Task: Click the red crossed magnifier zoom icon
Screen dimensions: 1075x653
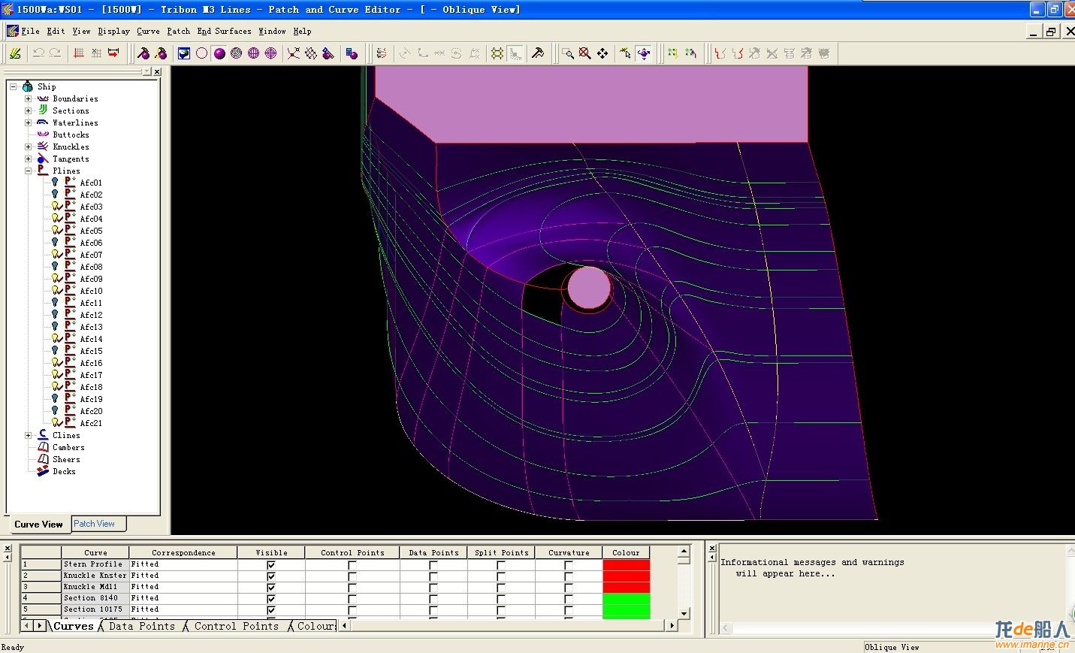Action: [x=585, y=53]
